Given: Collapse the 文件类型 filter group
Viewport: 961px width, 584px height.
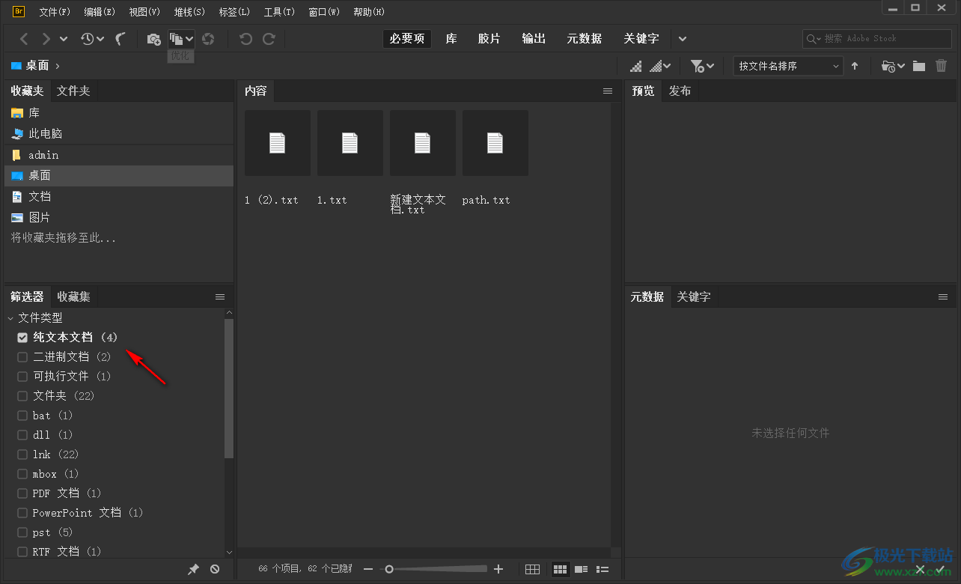Looking at the screenshot, I should tap(10, 317).
